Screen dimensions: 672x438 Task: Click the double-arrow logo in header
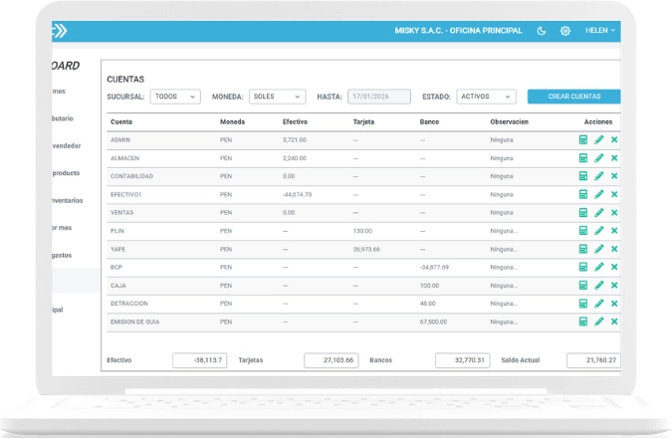(x=59, y=31)
